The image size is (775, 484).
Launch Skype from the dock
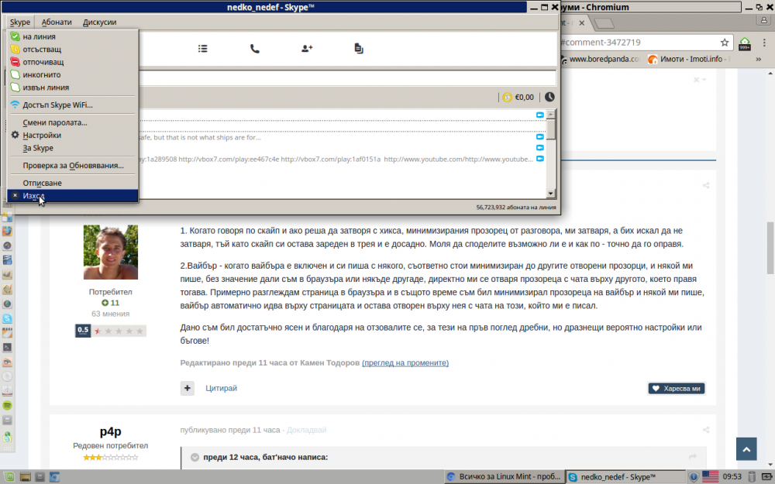point(7,318)
